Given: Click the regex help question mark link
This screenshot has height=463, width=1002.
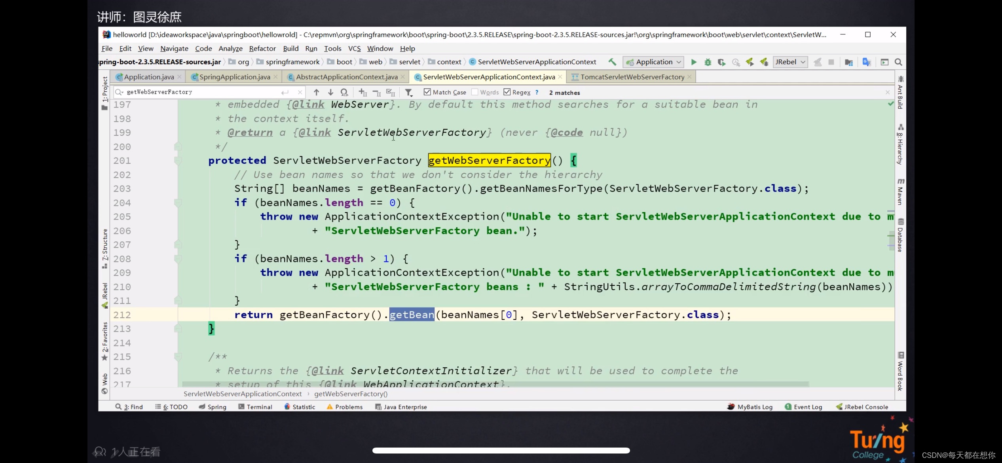Looking at the screenshot, I should pos(537,92).
